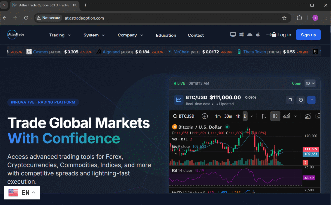Select the Contact menu item

(196, 35)
